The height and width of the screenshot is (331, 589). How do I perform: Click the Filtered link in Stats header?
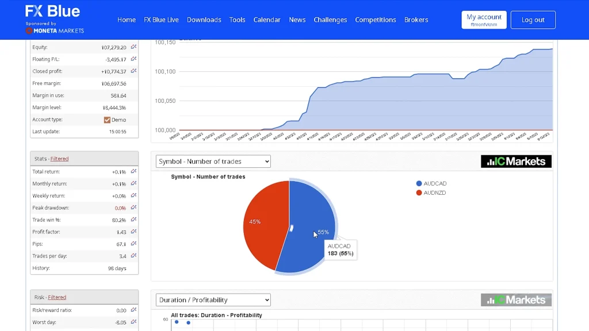click(59, 159)
